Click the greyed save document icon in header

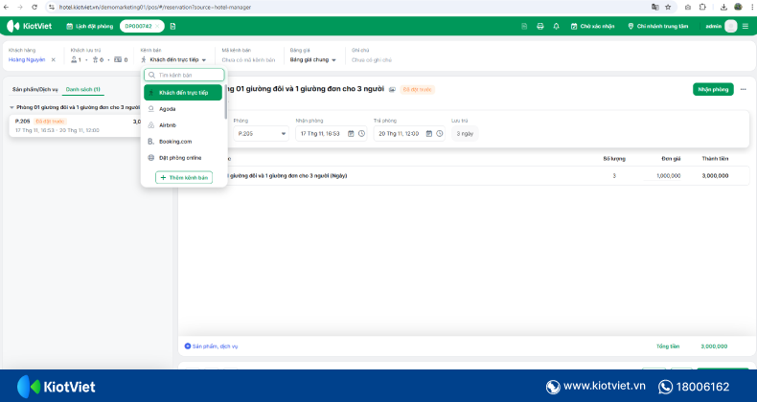524,26
